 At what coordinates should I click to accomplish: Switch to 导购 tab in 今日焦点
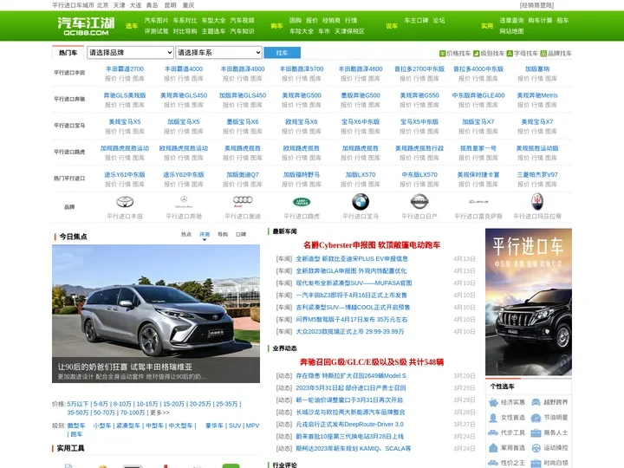pyautogui.click(x=223, y=234)
